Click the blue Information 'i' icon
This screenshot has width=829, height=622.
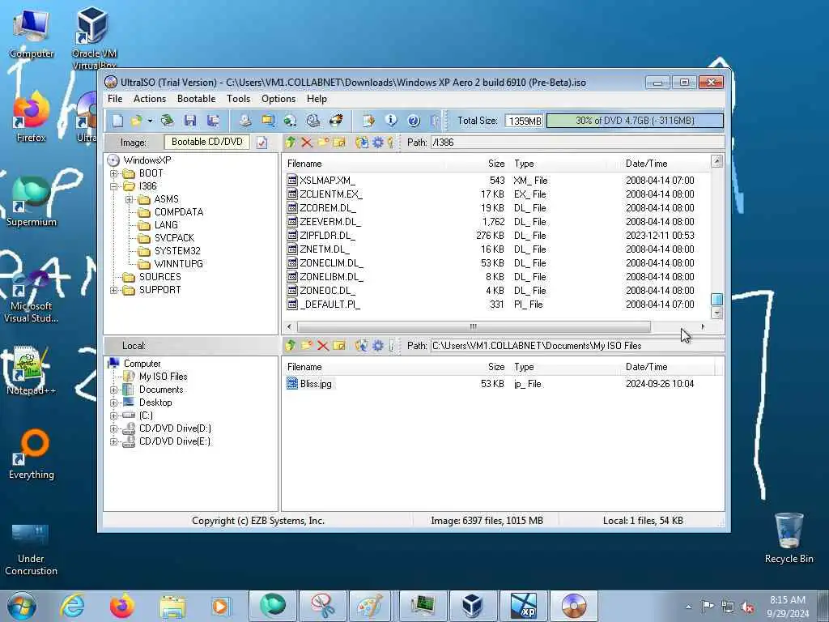click(391, 121)
